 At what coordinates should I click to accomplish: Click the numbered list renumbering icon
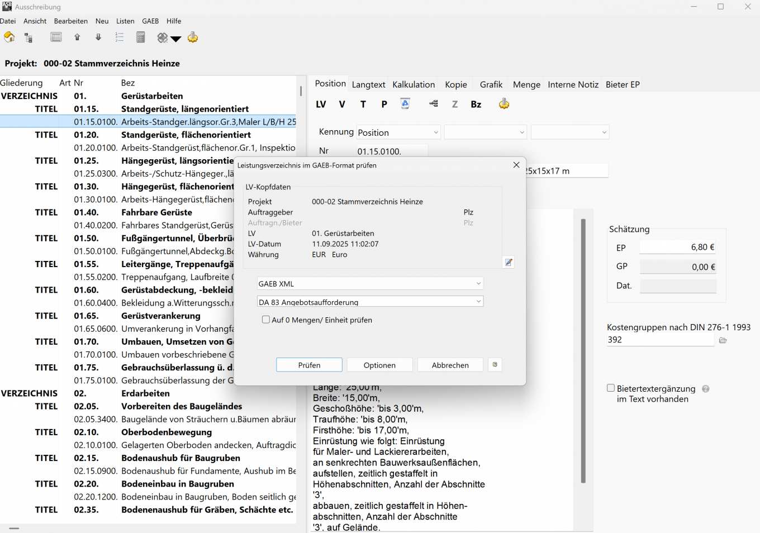pyautogui.click(x=119, y=37)
